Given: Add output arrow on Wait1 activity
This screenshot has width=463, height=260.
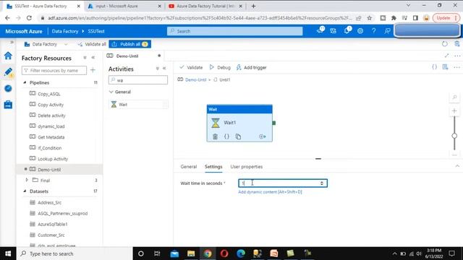Looking at the screenshot, I should click(262, 136).
